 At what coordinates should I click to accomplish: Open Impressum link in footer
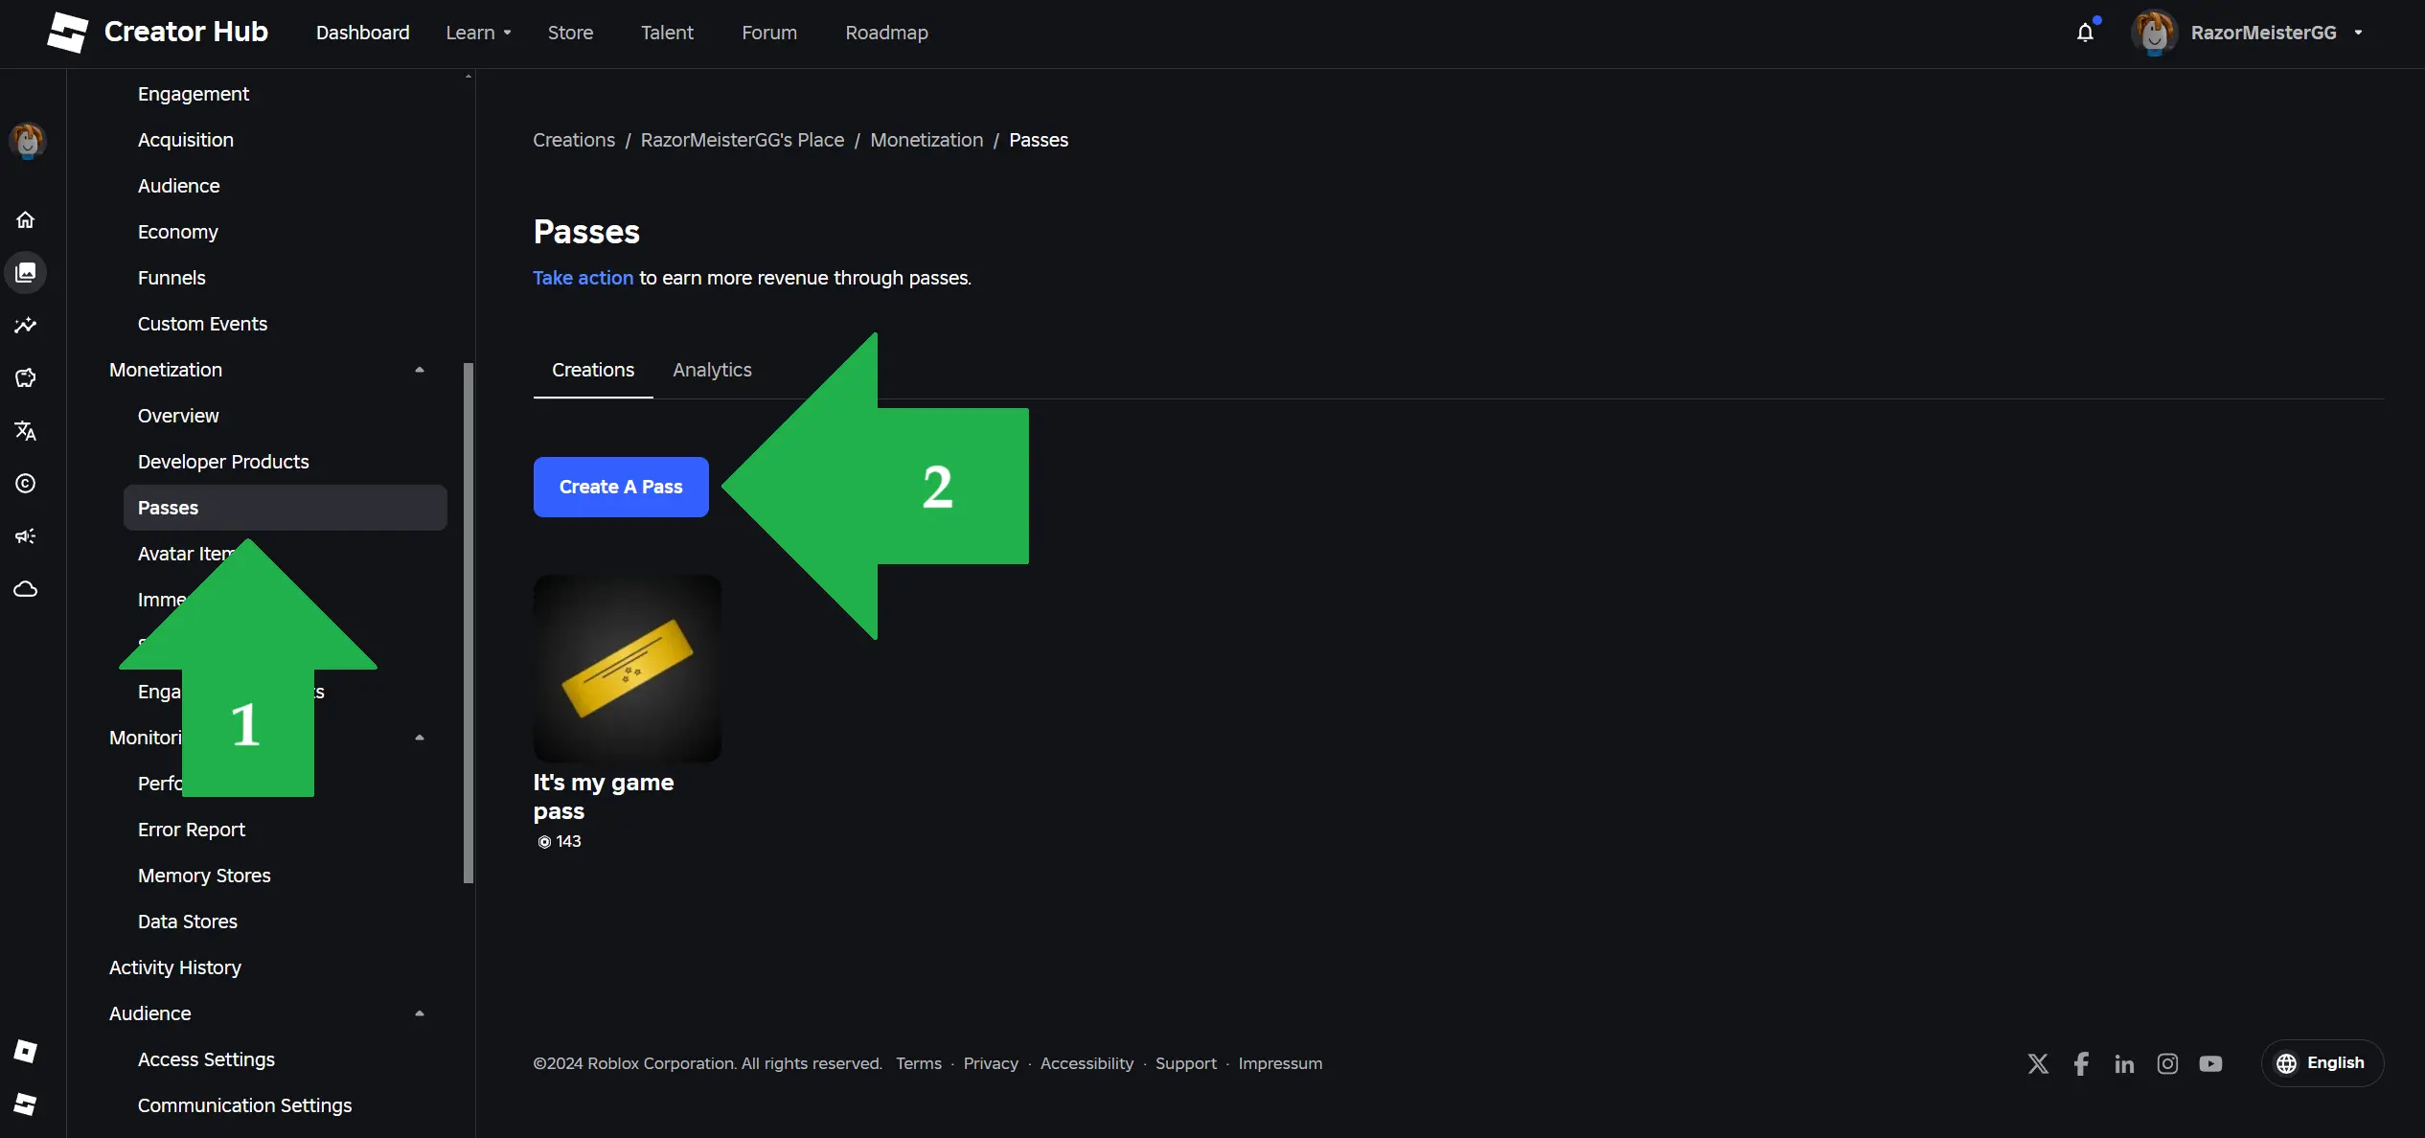[x=1280, y=1063]
